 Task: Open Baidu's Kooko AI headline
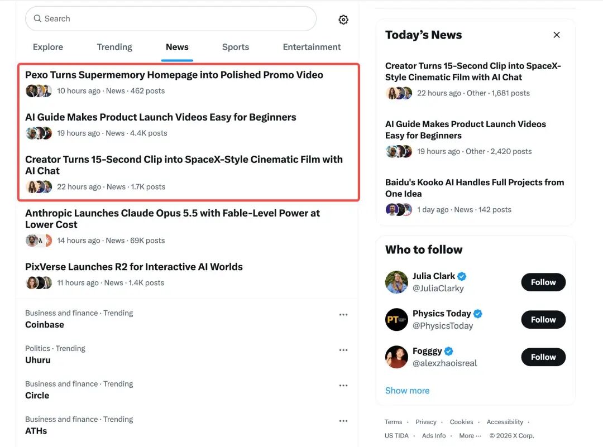(x=475, y=188)
